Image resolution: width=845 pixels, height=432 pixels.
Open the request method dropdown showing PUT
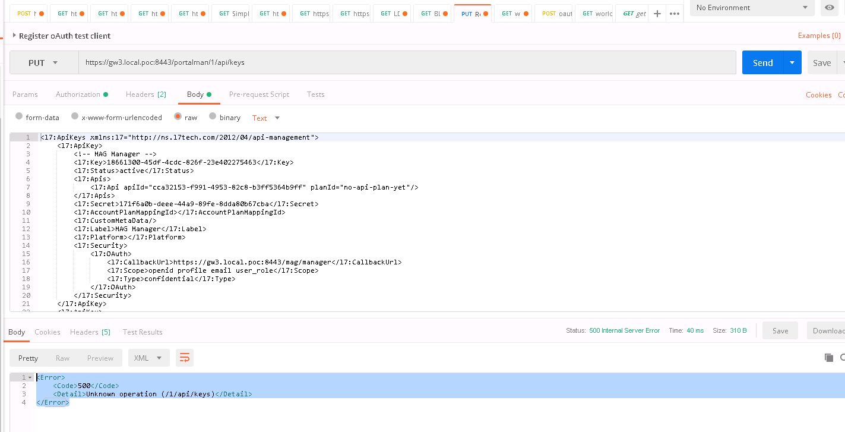43,62
